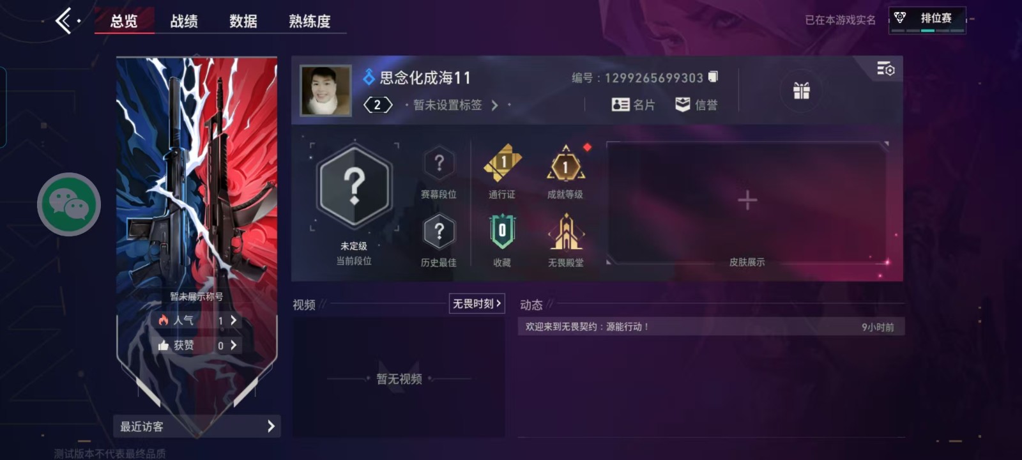Open the 数据 tab

coord(243,21)
